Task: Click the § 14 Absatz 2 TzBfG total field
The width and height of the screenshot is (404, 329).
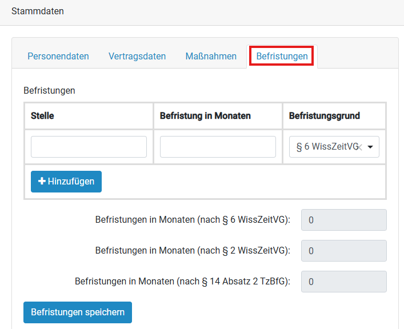Action: coord(343,282)
